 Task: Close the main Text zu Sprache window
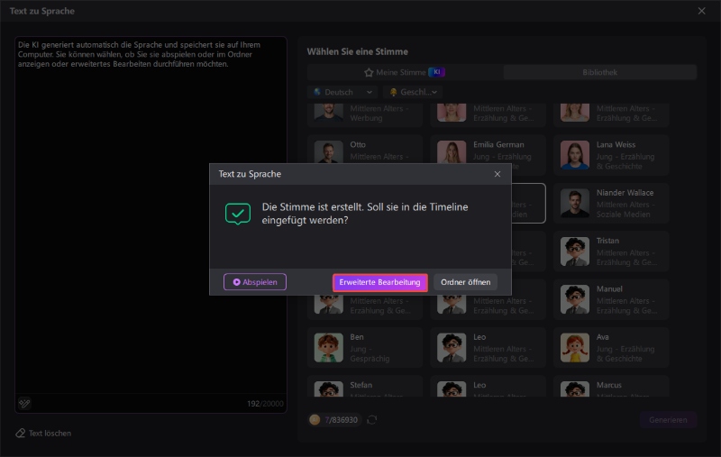coord(702,11)
